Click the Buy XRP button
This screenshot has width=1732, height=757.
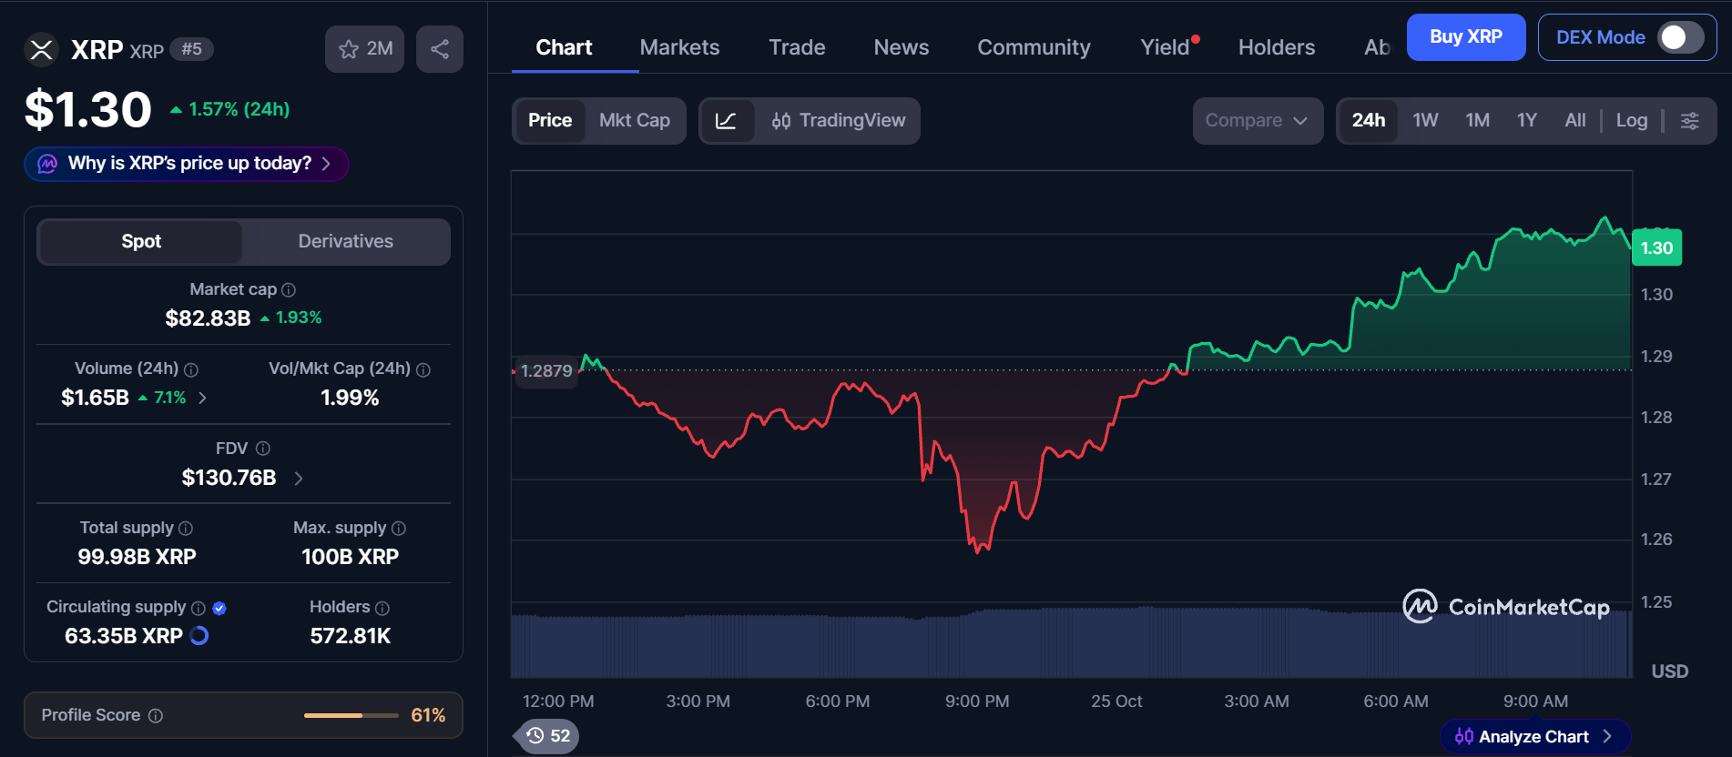pos(1466,37)
